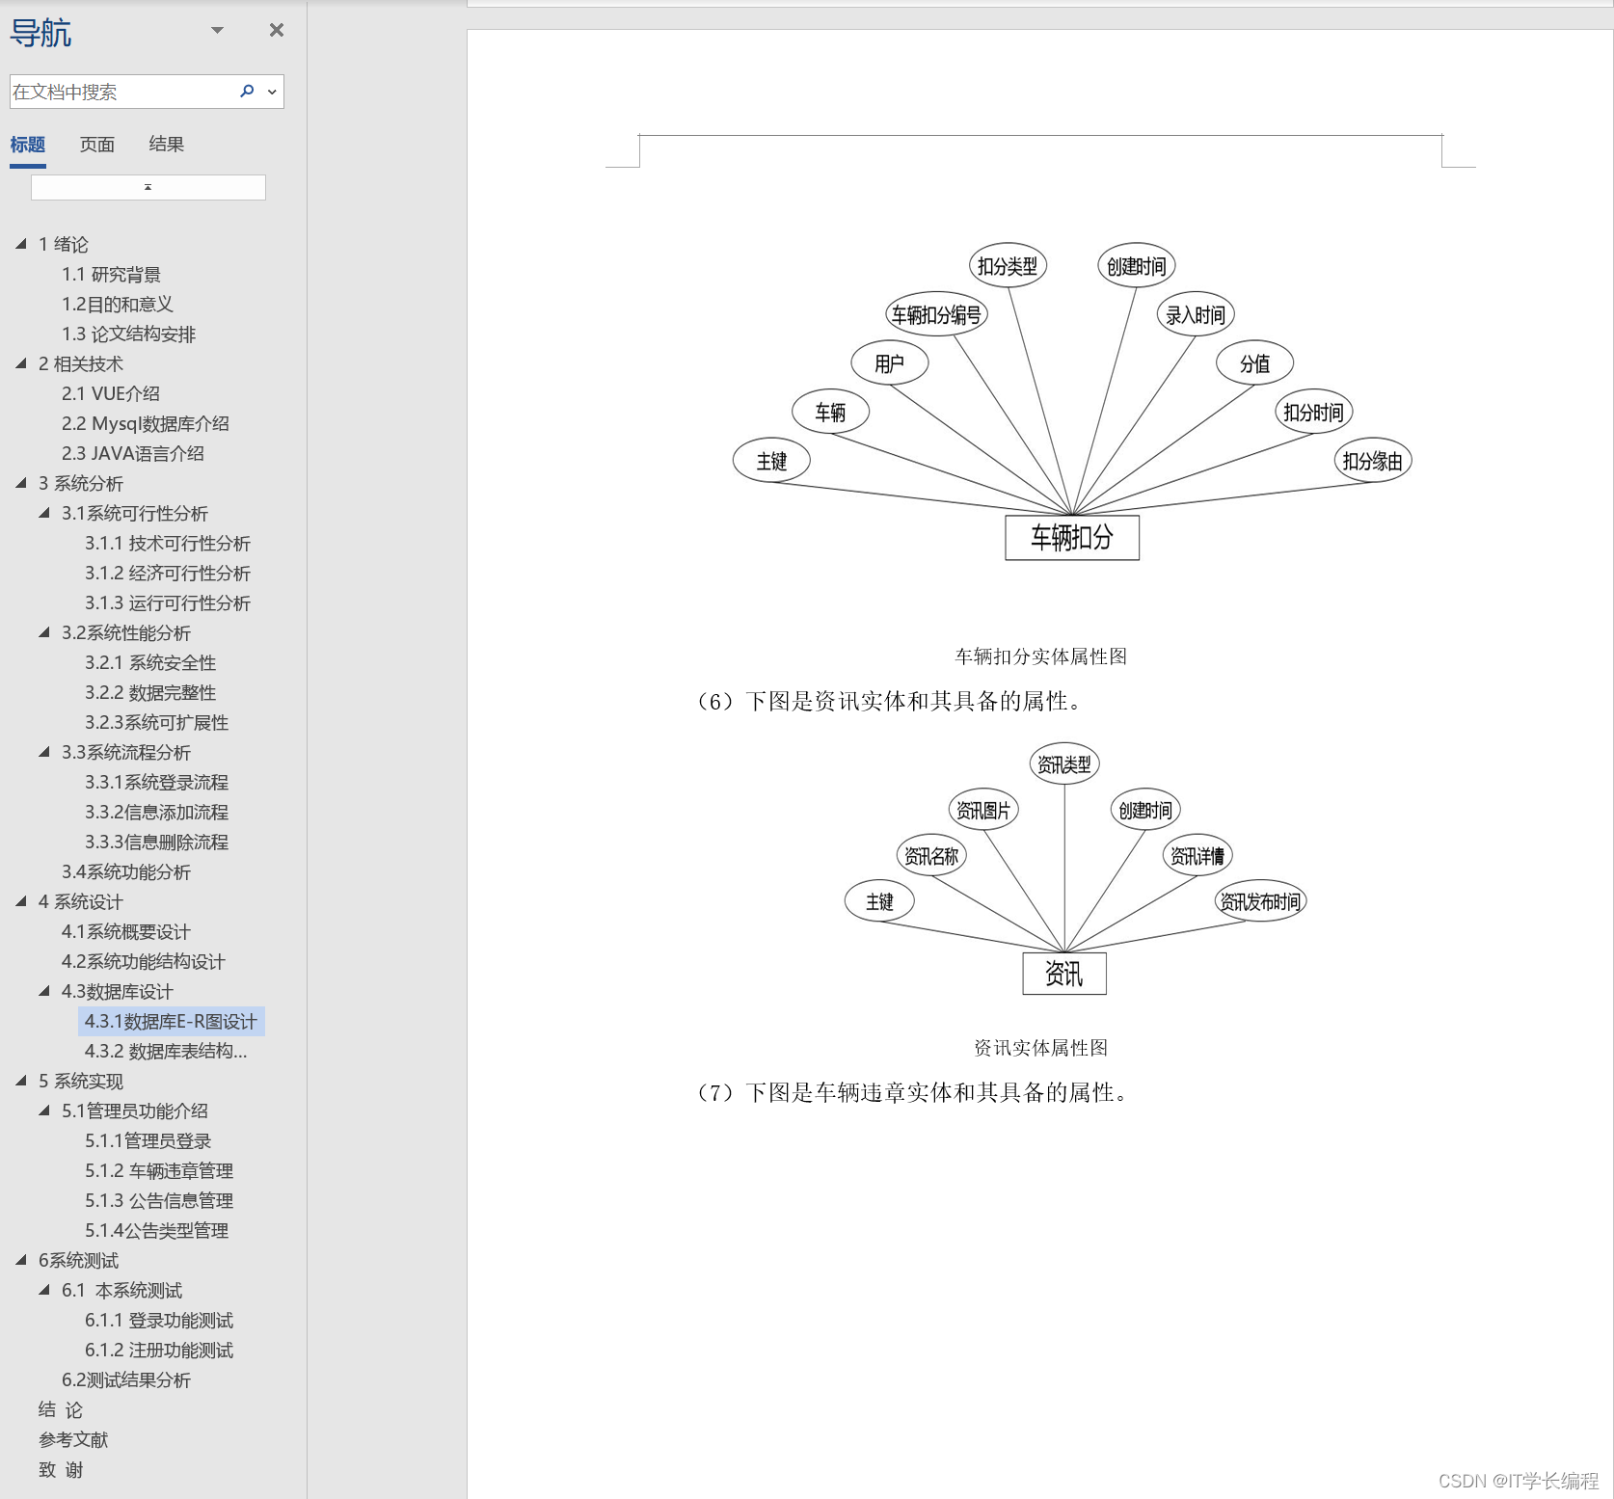
Task: Collapse the 2 相关技术 heading
Action: click(21, 363)
